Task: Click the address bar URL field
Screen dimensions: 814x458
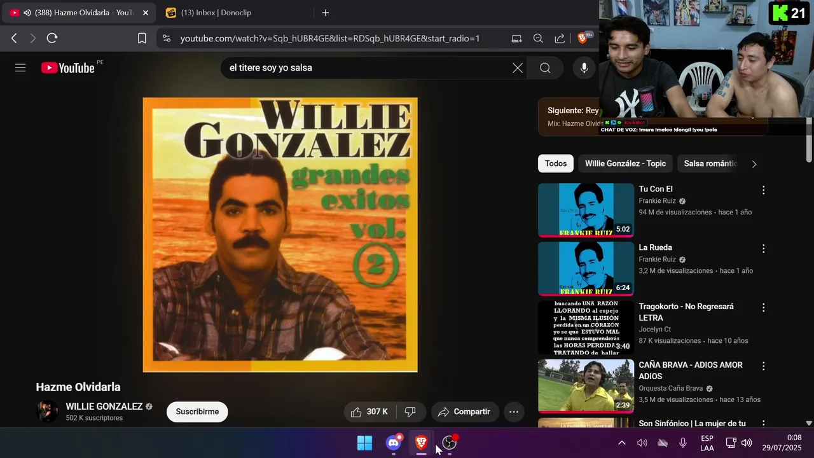Action: pos(329,38)
